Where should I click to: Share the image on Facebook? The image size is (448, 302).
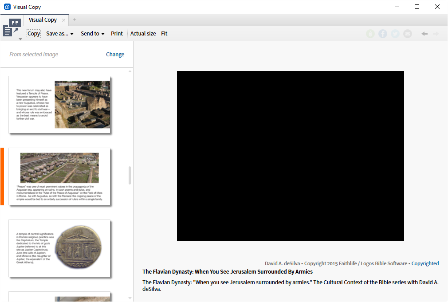[x=383, y=34]
